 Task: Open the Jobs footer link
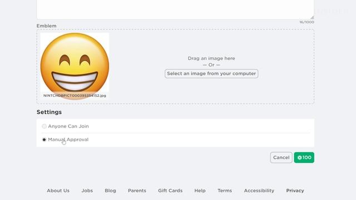coord(87,191)
